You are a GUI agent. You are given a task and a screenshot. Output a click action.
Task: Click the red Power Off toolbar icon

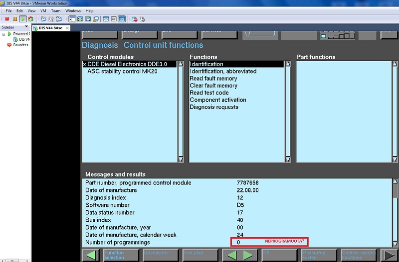tap(7, 19)
